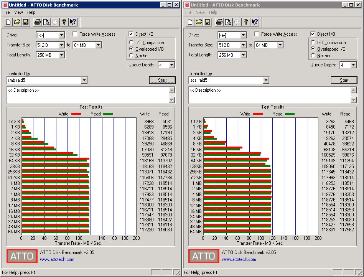Click About question mark icon in left window
The image size is (364, 277).
click(64, 22)
